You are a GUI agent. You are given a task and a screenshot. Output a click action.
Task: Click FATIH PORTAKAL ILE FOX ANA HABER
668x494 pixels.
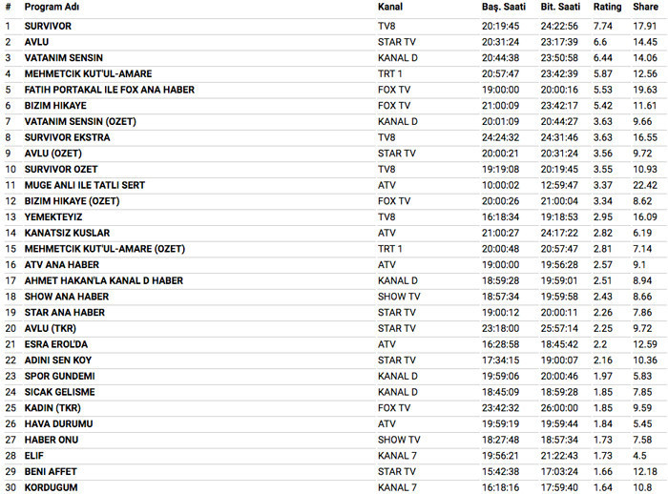pyautogui.click(x=109, y=90)
